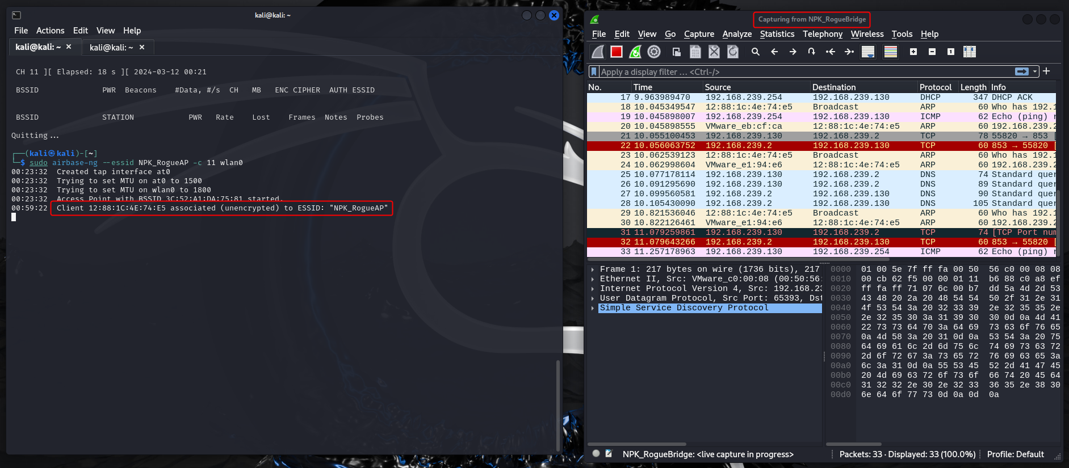The width and height of the screenshot is (1069, 468).
Task: Open terminal View menu
Action: (x=106, y=31)
